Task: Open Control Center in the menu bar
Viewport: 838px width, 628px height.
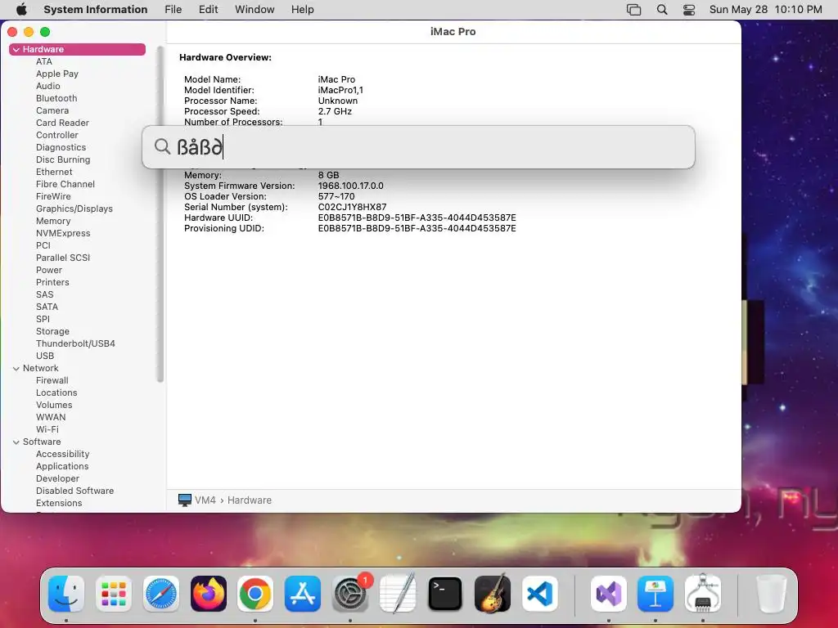Action: click(689, 10)
